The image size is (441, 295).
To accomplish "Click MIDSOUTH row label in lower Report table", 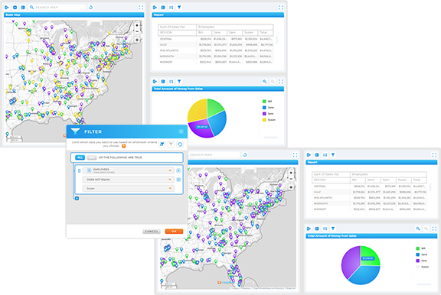I will pos(321,203).
